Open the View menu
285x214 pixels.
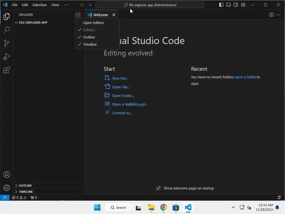[x=55, y=5]
